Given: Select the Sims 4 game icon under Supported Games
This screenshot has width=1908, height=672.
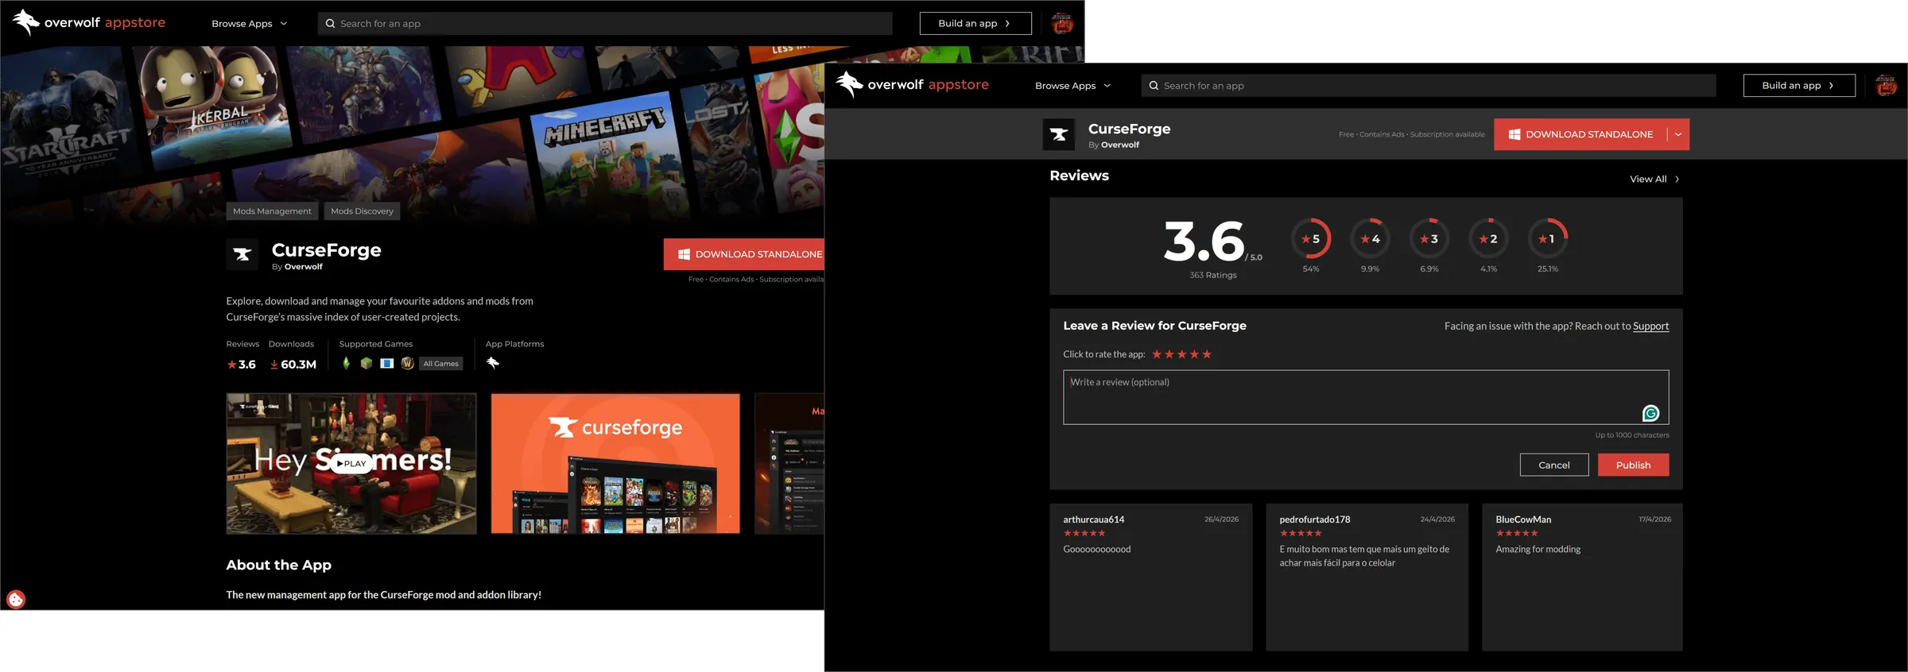Looking at the screenshot, I should pyautogui.click(x=346, y=363).
